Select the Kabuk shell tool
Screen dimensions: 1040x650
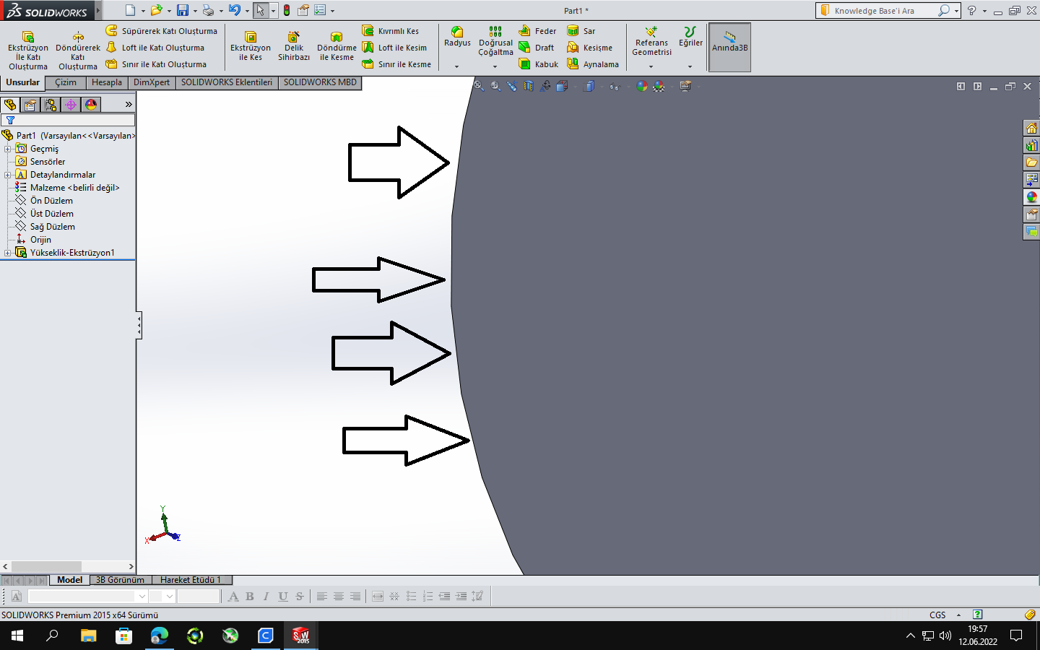coord(539,64)
